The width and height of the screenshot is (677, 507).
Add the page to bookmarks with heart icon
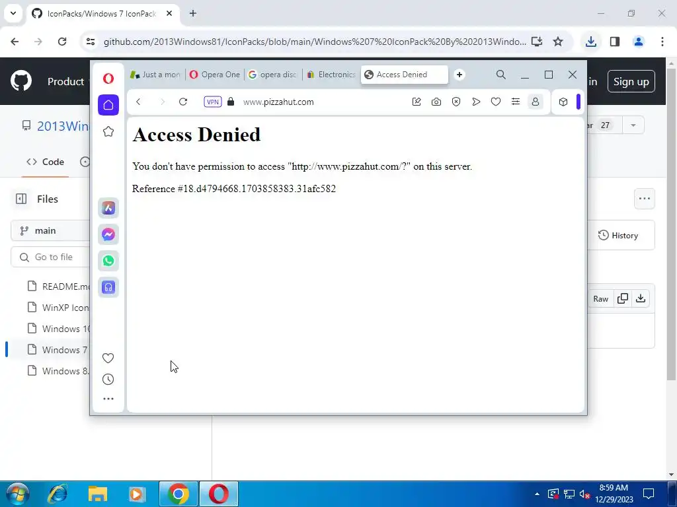point(496,102)
